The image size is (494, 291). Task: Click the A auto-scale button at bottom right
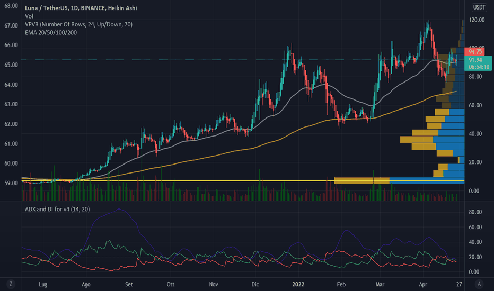[x=479, y=284]
